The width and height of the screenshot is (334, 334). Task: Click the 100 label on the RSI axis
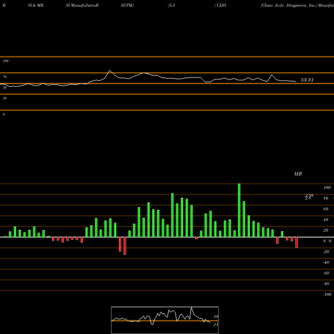pos(5,61)
